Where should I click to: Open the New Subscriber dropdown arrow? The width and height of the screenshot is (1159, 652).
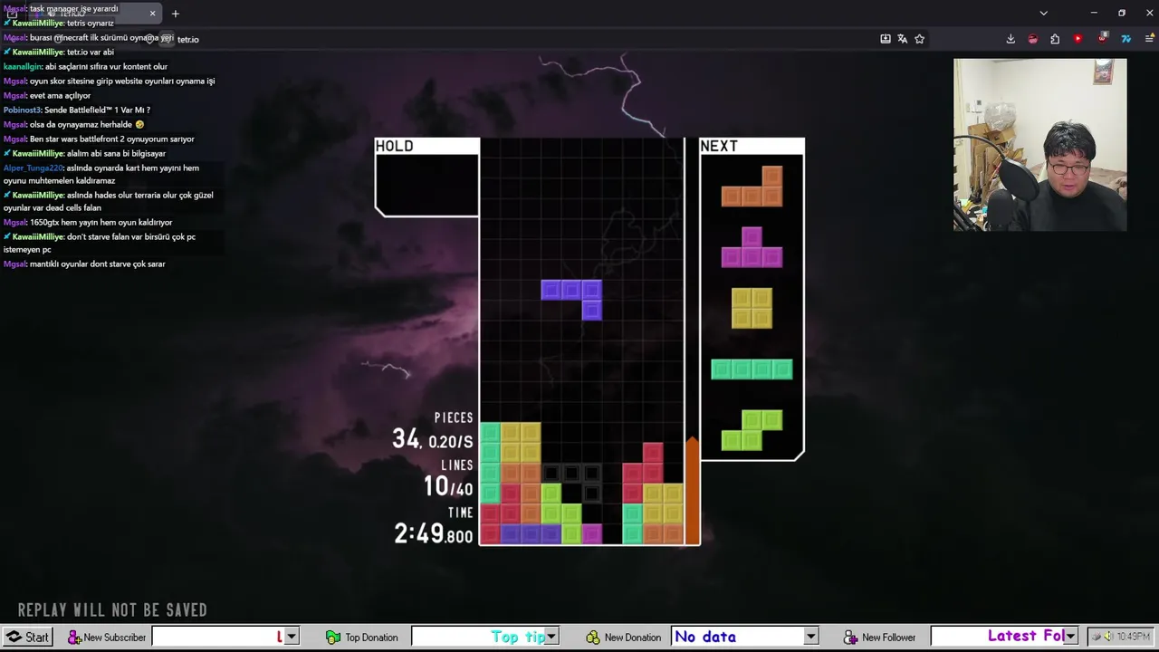[x=291, y=637]
